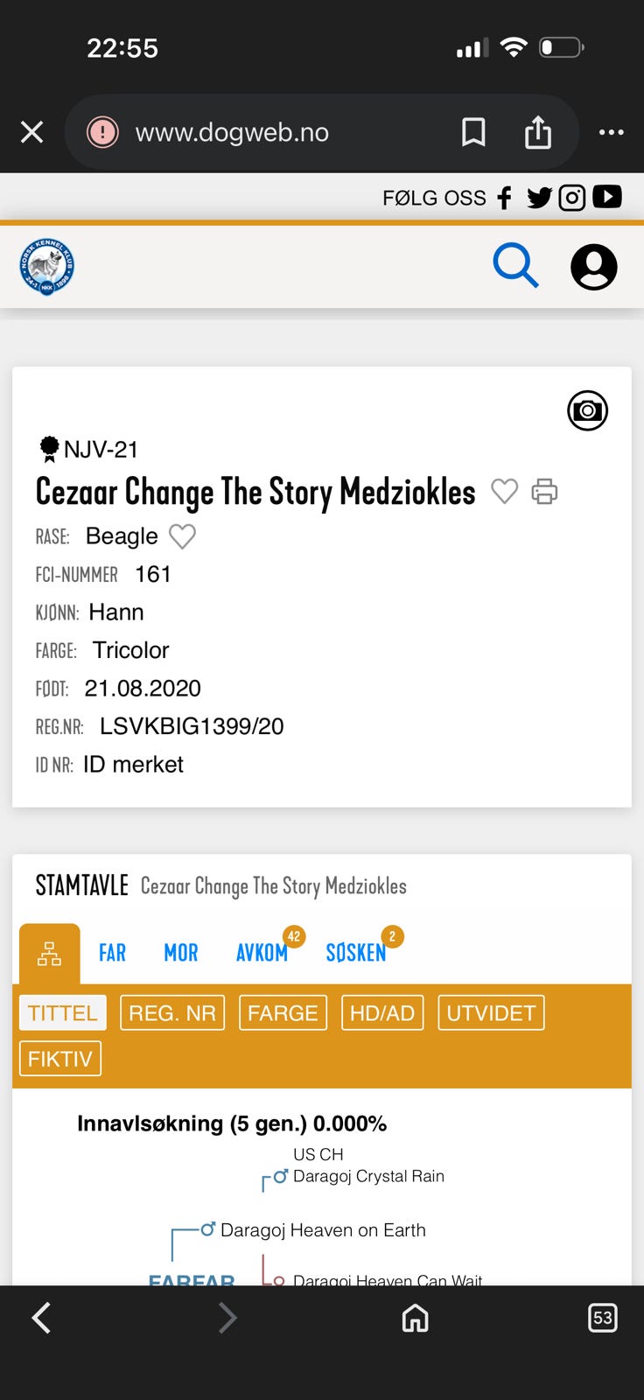644x1400 pixels.
Task: Click the UTVIDET button
Action: coord(491,1013)
